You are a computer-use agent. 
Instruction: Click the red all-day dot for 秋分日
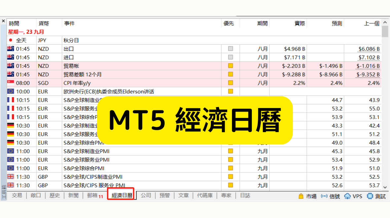[x=11, y=40]
